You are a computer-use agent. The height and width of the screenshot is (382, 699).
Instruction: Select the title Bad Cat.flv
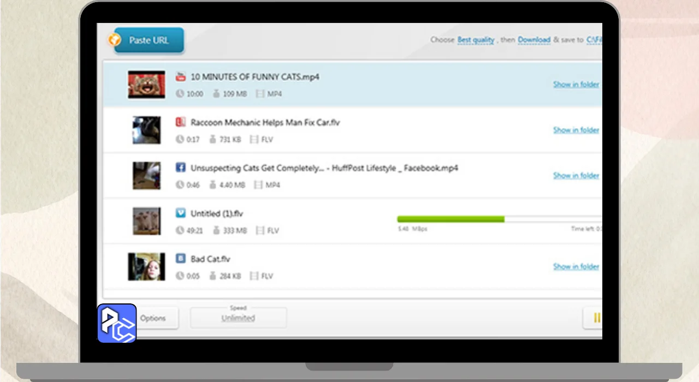[210, 259]
